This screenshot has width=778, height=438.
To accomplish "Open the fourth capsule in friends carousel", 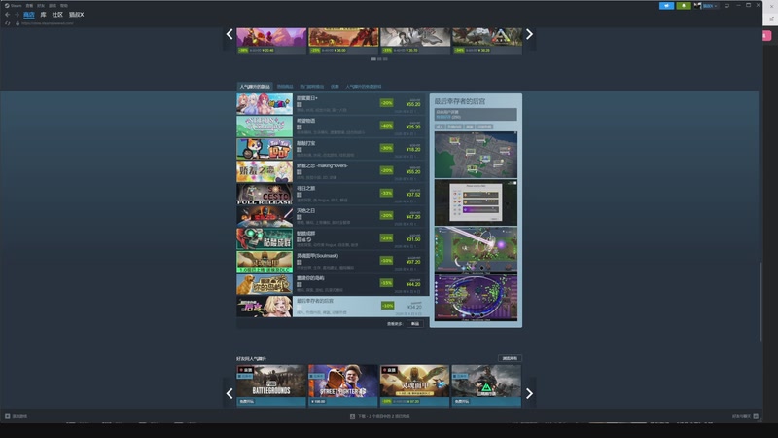I will pyautogui.click(x=486, y=385).
